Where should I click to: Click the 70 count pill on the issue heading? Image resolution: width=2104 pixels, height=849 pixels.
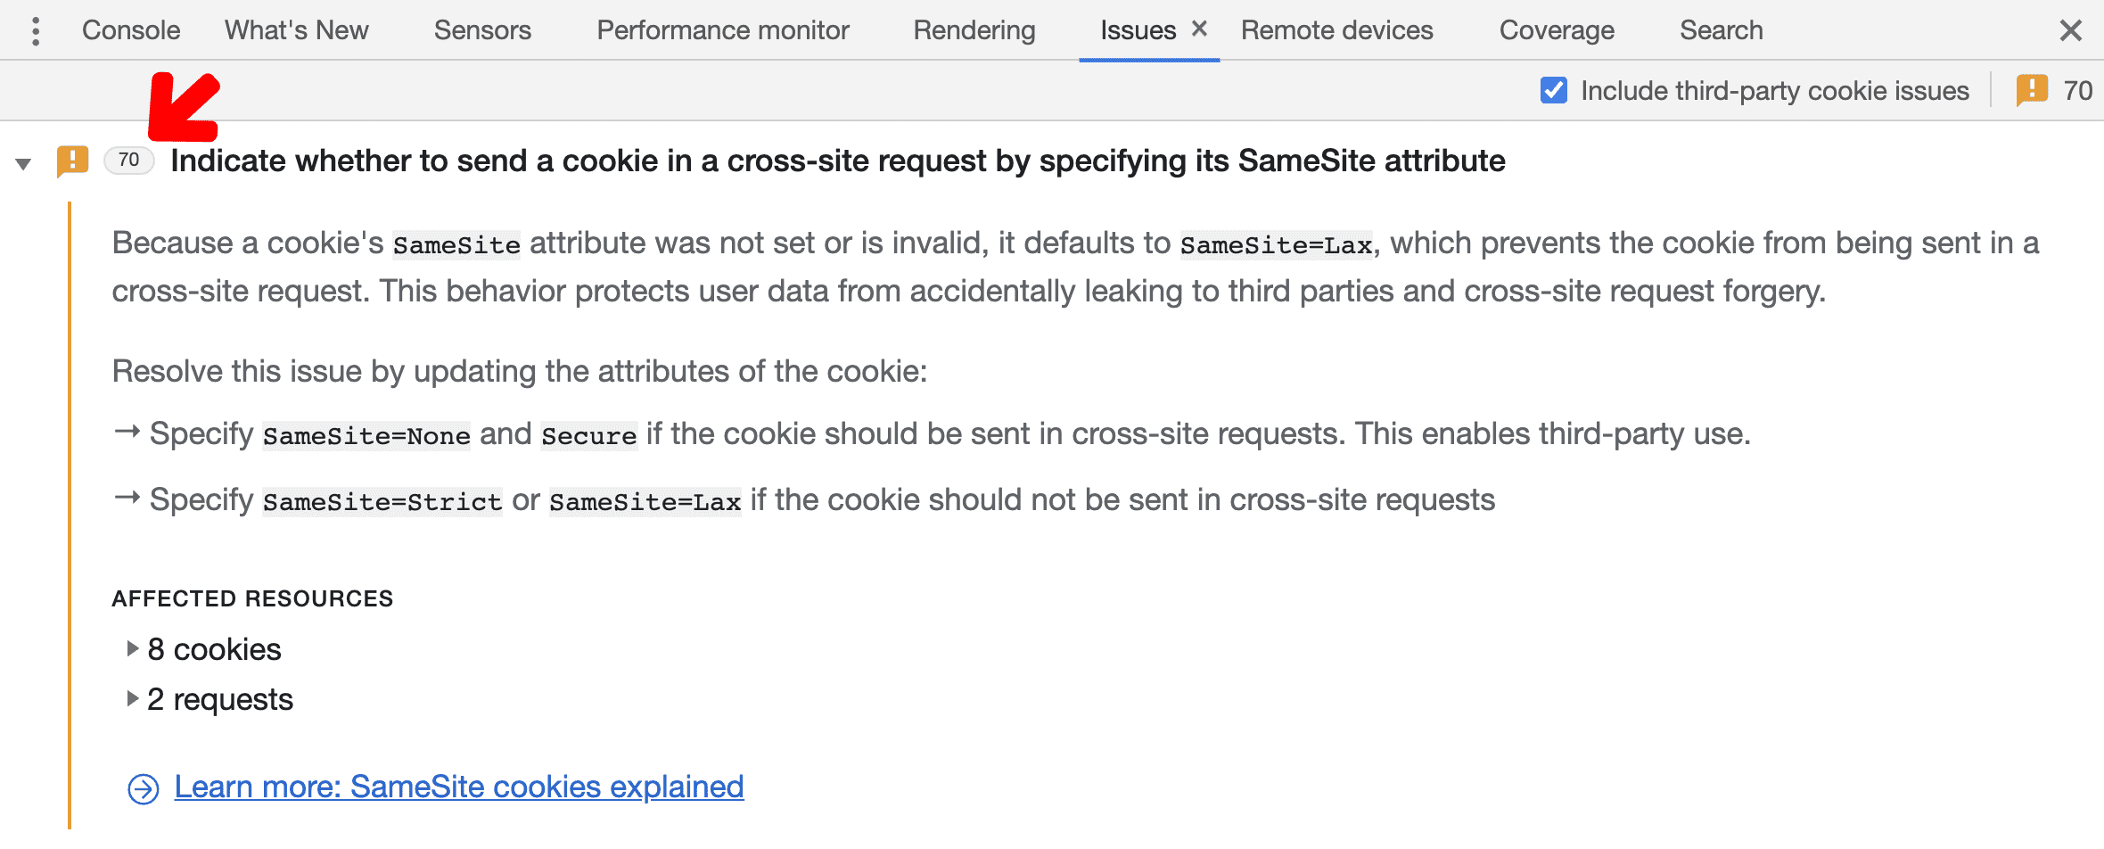[x=128, y=161]
